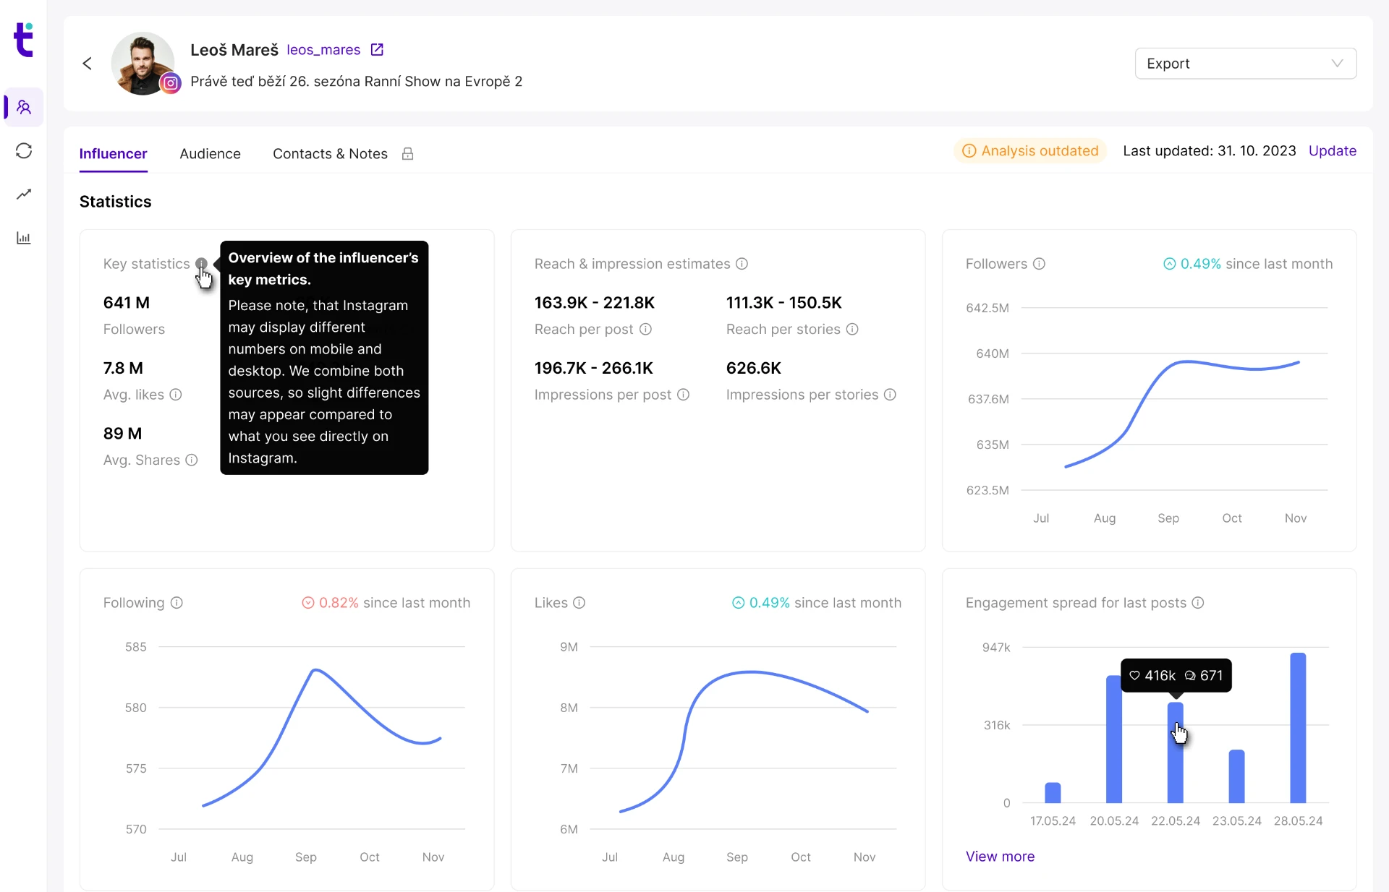
Task: Click the 416k 671 bar tooltip
Action: tap(1176, 675)
